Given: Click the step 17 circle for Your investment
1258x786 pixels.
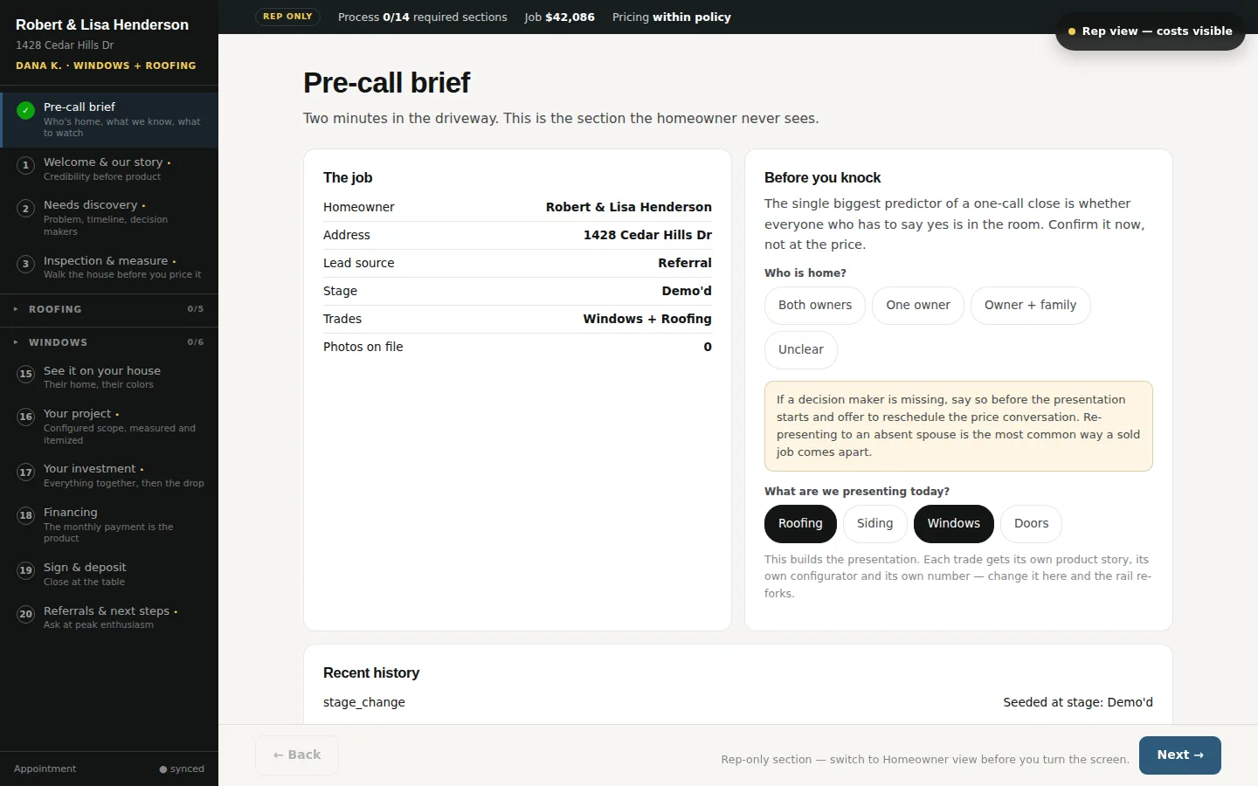Looking at the screenshot, I should (x=26, y=472).
